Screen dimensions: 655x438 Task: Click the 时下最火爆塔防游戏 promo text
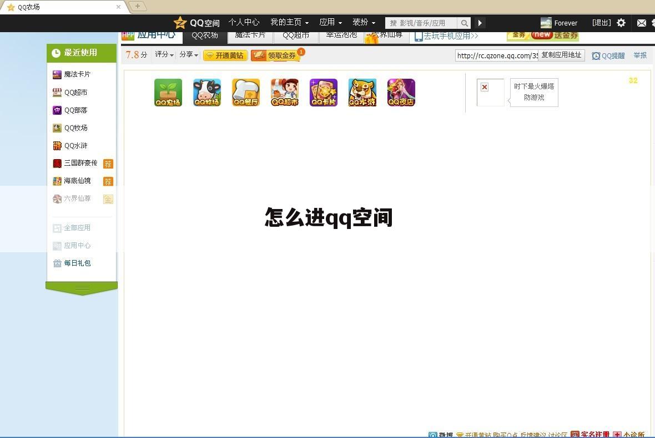[x=534, y=92]
